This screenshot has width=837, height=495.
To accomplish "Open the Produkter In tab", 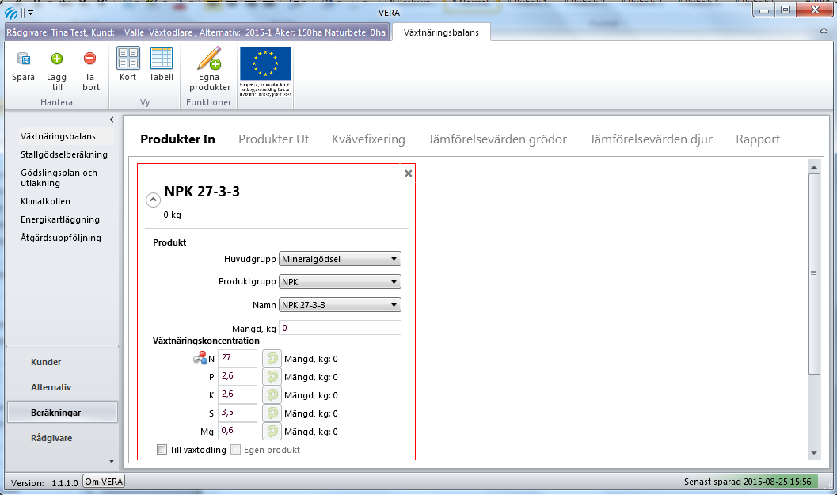I will (177, 139).
